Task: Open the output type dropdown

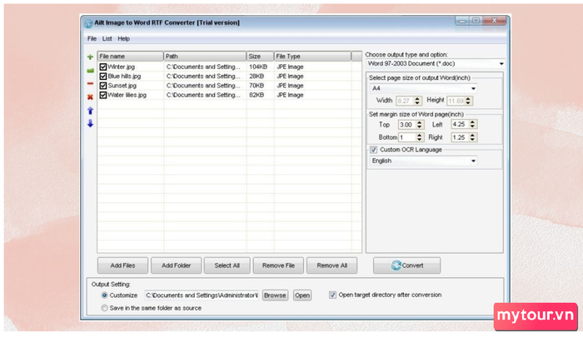Action: 501,64
